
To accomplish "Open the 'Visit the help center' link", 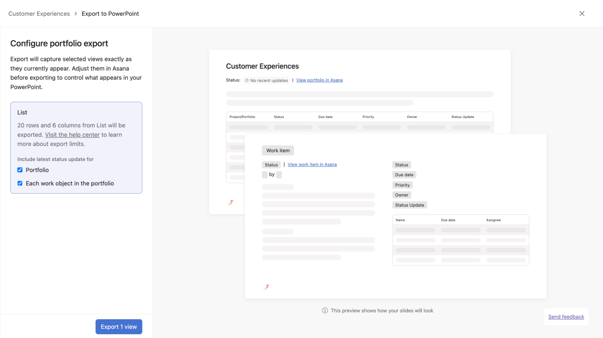I will (x=72, y=134).
